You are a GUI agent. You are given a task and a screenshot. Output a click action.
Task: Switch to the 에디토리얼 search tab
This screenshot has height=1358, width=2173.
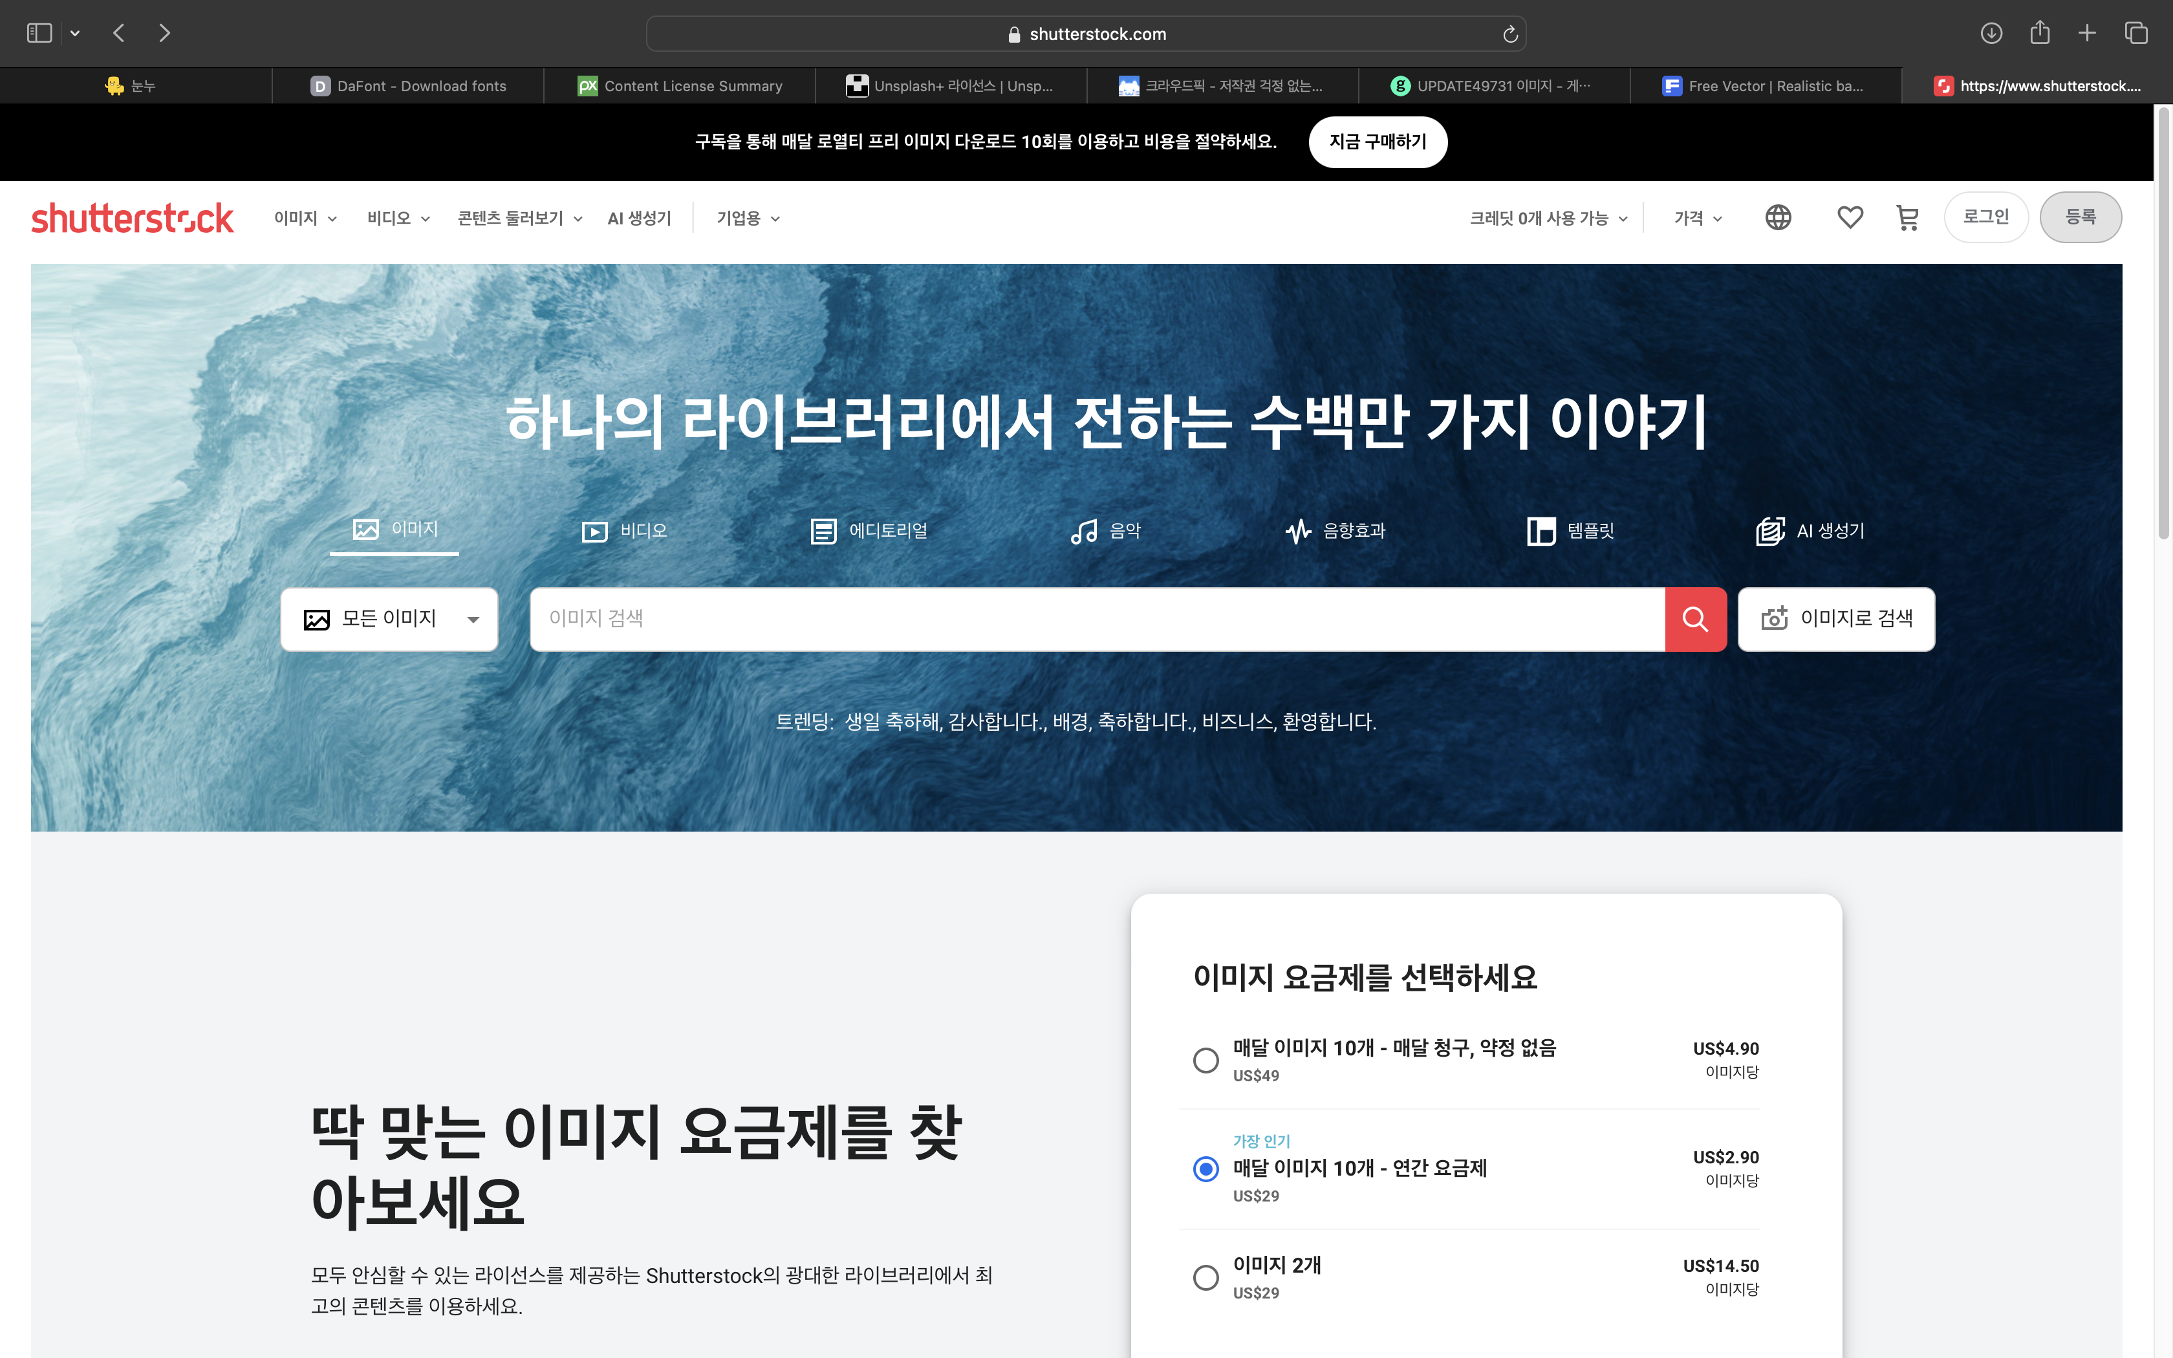click(x=869, y=531)
